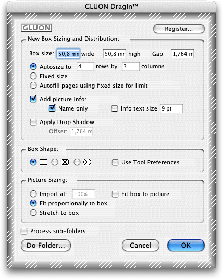The width and height of the screenshot is (223, 280).
Task: Choose the Import at radio button
Action: tap(33, 194)
